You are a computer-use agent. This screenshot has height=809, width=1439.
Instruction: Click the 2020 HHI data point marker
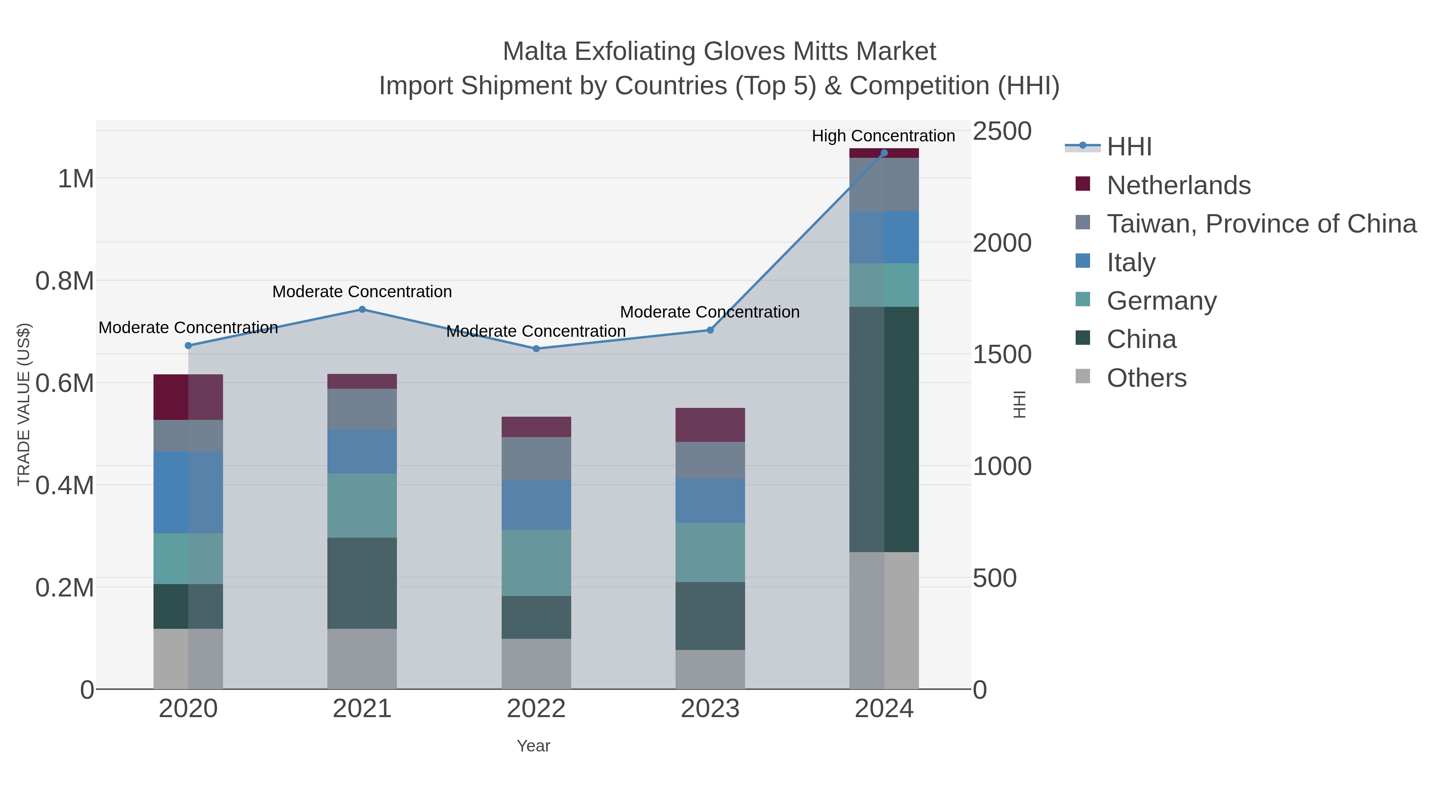coord(188,346)
